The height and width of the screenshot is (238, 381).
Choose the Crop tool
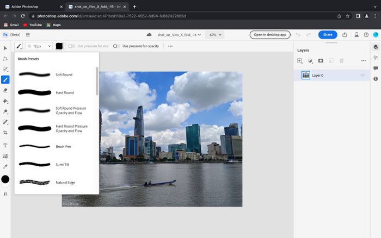[5, 132]
